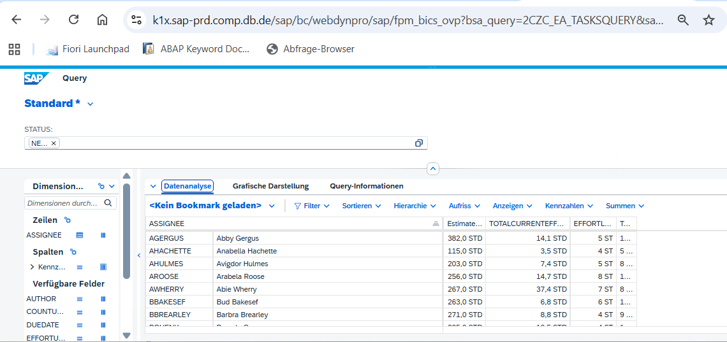Open the browser apps grid
The width and height of the screenshot is (727, 342).
tap(15, 49)
